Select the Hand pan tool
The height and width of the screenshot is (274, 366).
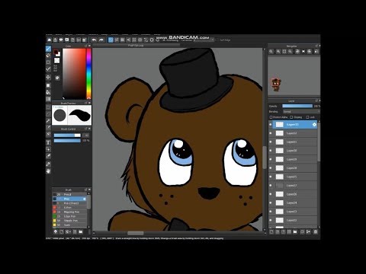click(48, 171)
